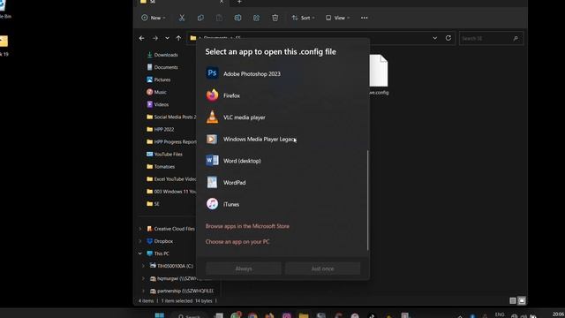The width and height of the screenshot is (565, 318).
Task: Expand the address bar history dropdown
Action: pyautogui.click(x=435, y=38)
